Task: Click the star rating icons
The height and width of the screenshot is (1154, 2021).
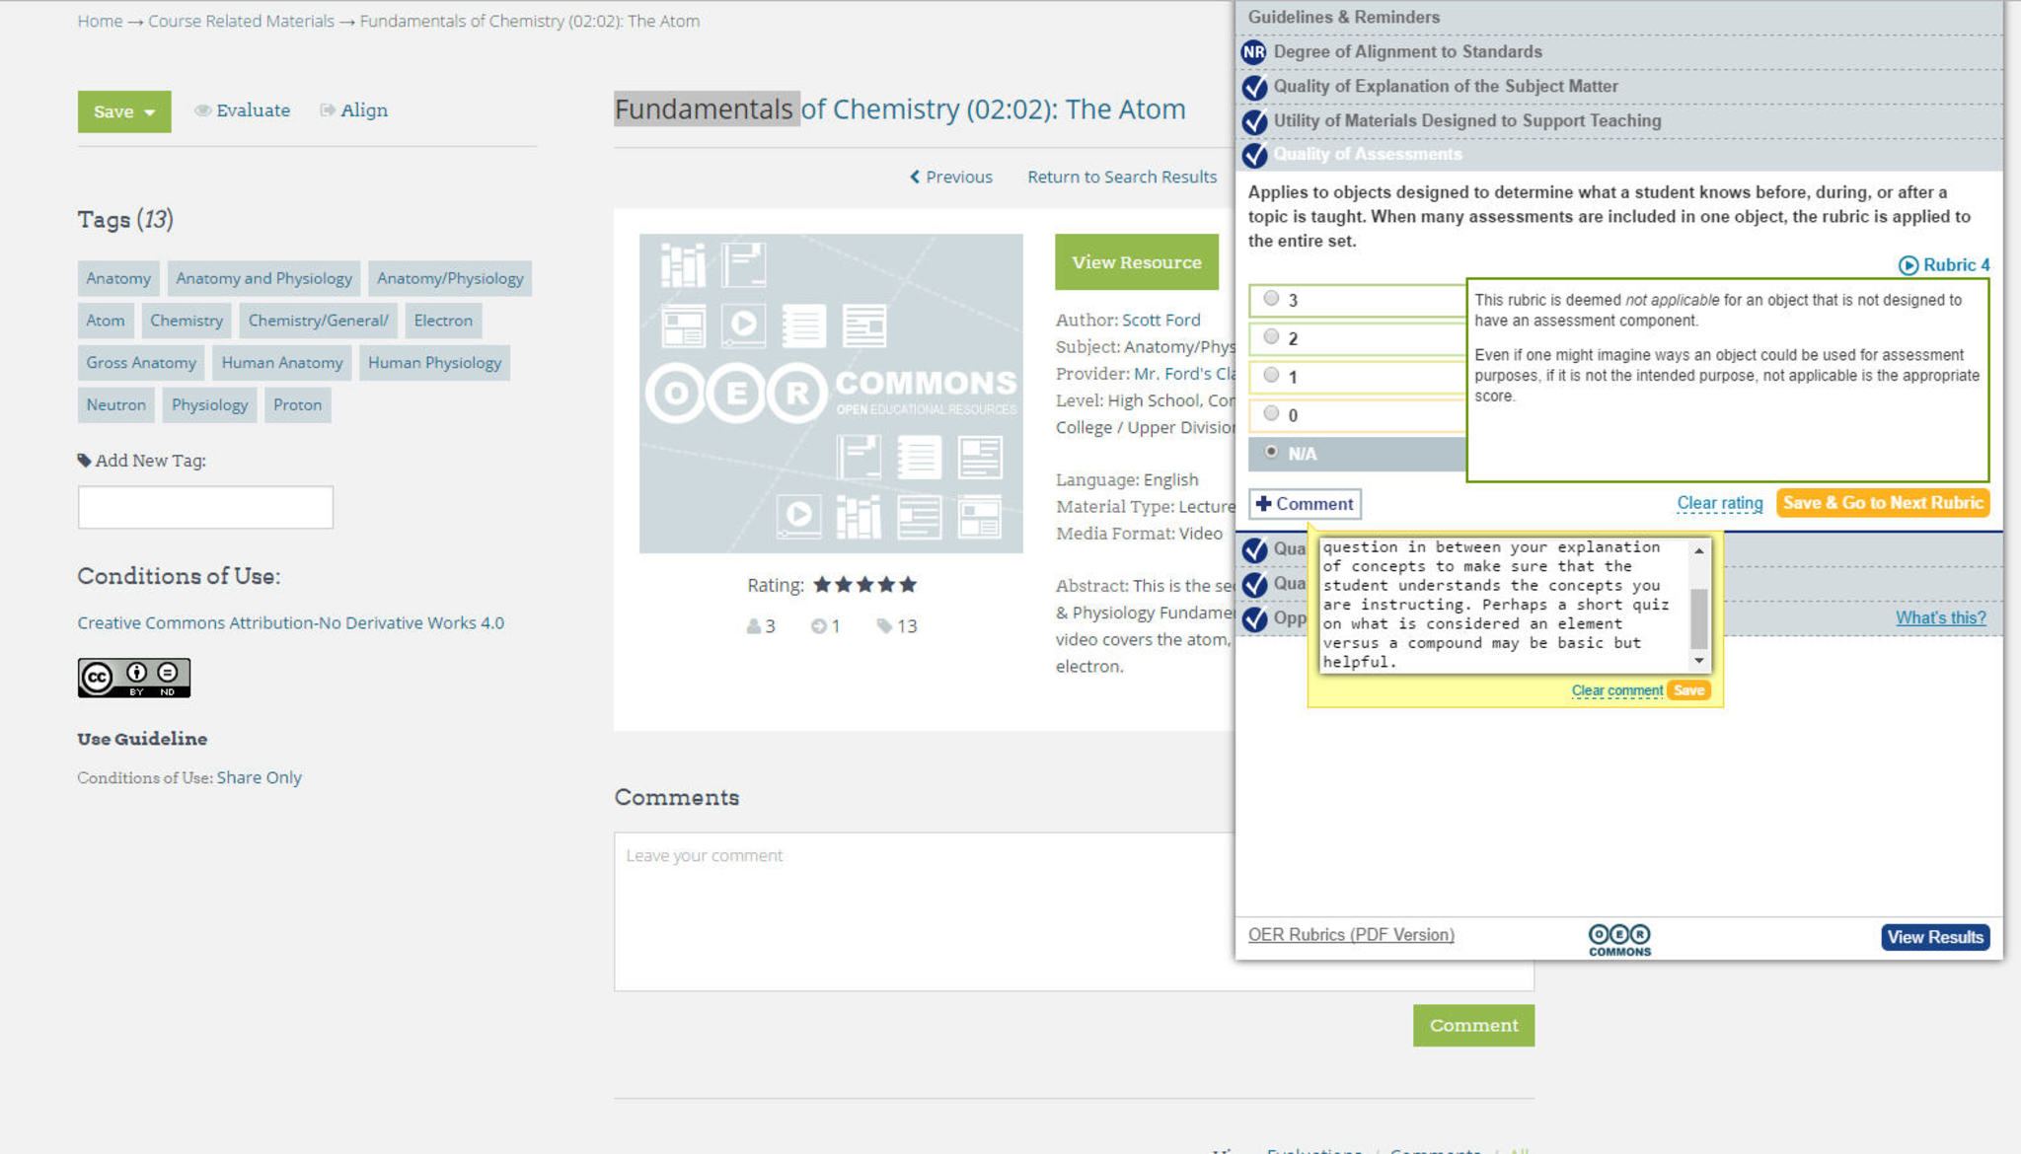Action: (864, 585)
